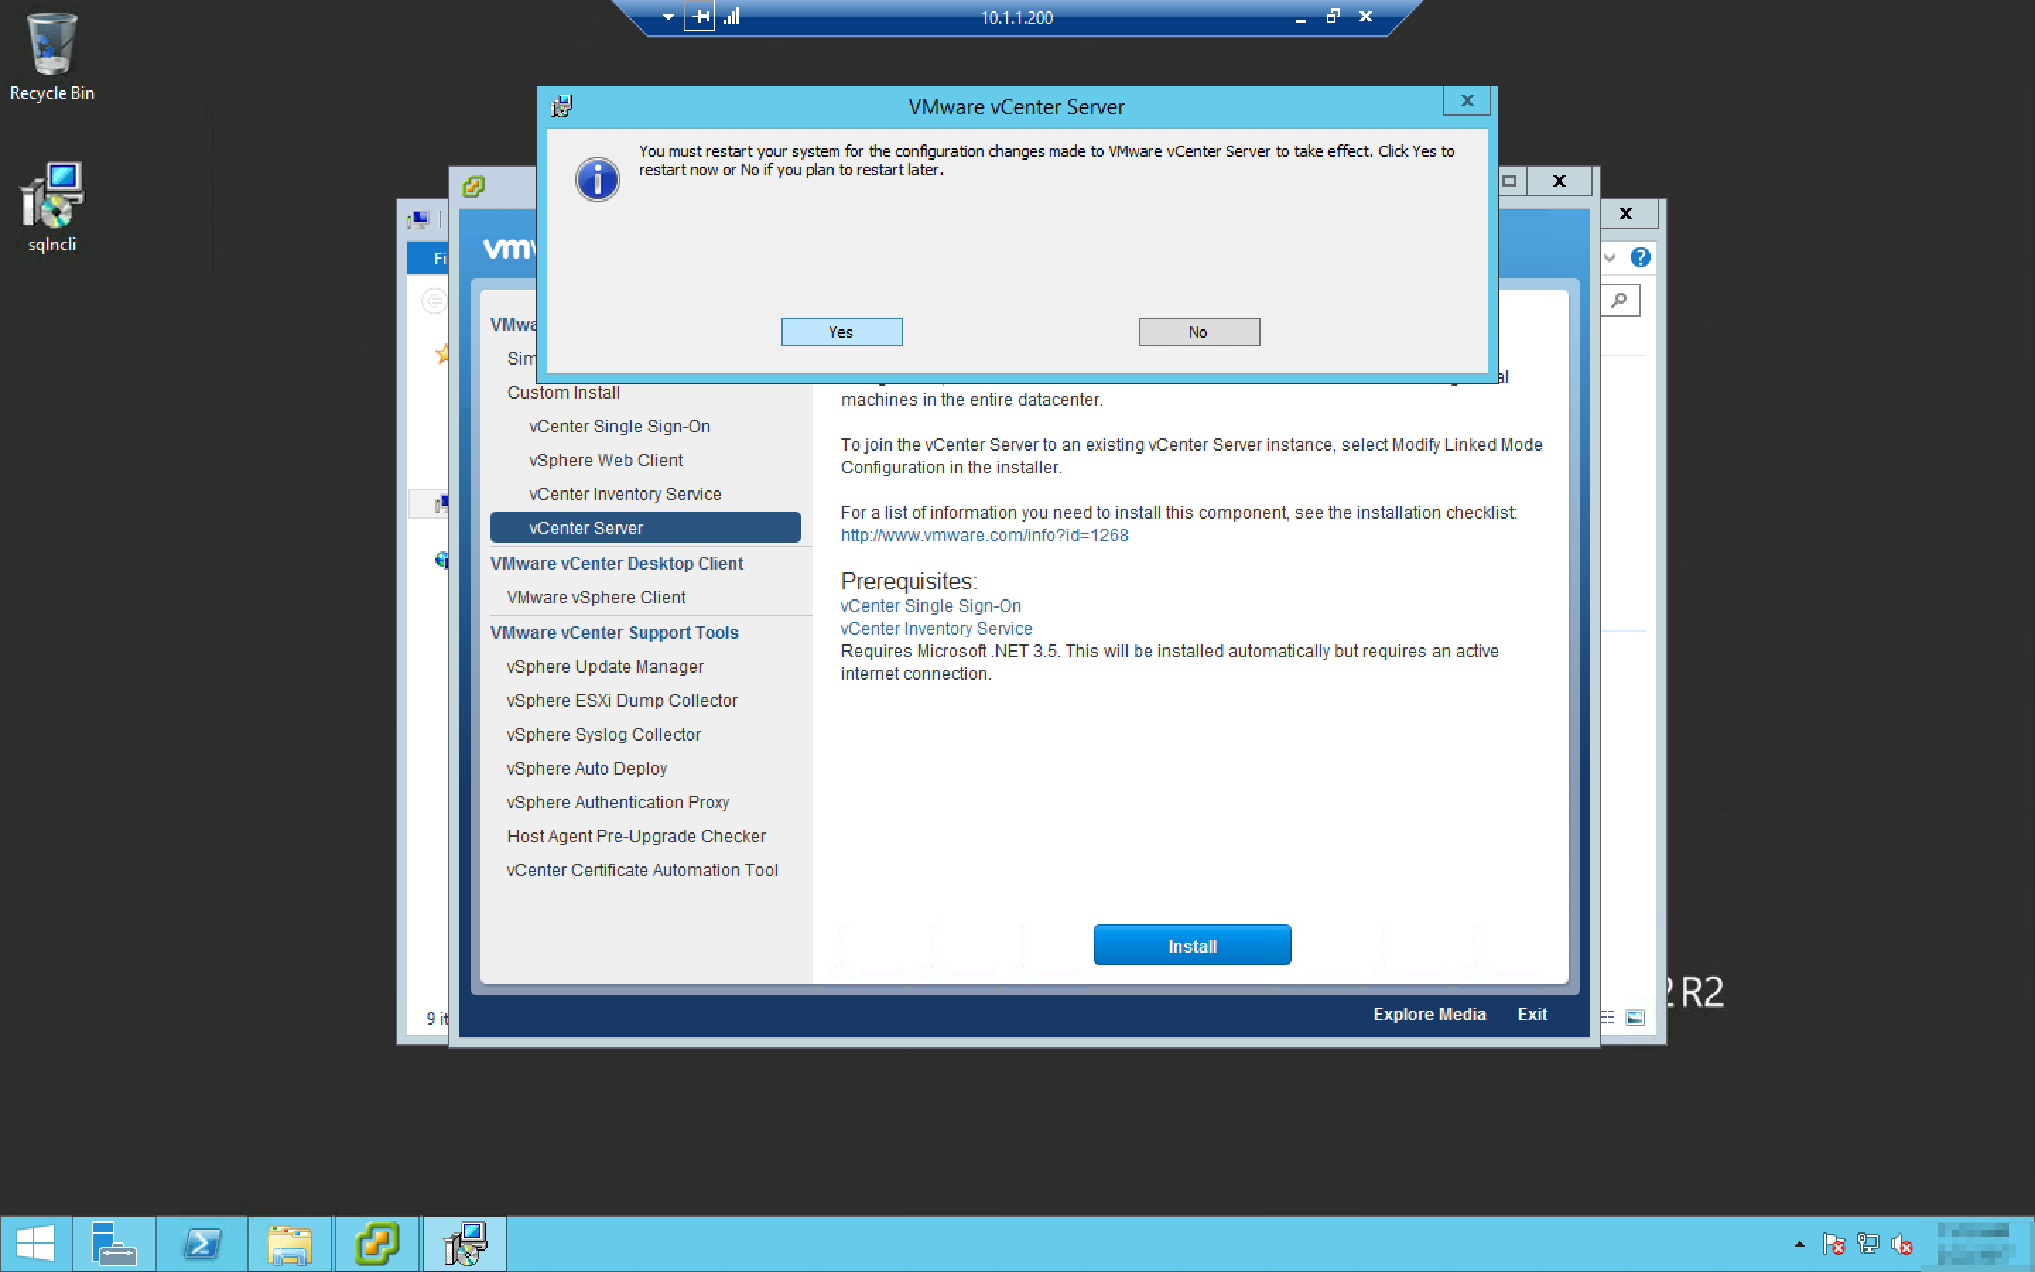Open the installation checklist vmware link
This screenshot has width=2035, height=1272.
(x=984, y=535)
